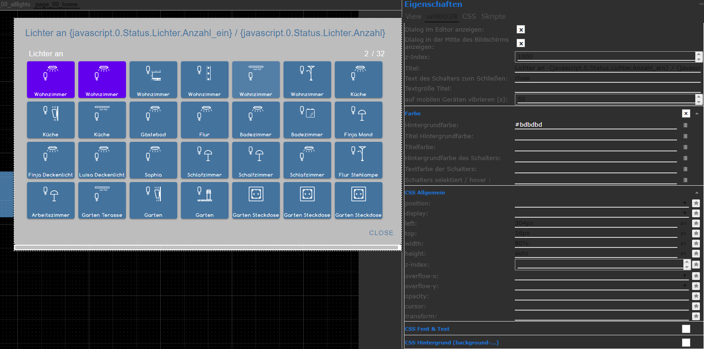
Task: Click the star icon beside top
Action: (696, 233)
